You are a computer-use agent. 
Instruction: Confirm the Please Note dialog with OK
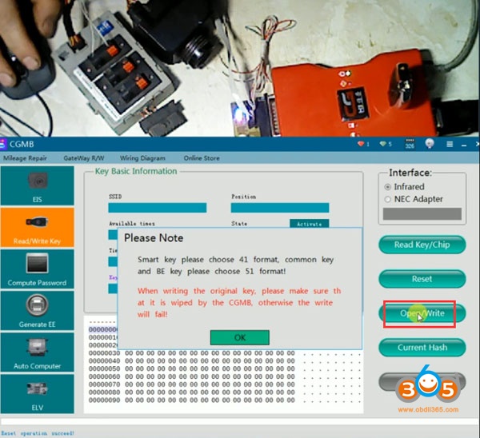(240, 337)
